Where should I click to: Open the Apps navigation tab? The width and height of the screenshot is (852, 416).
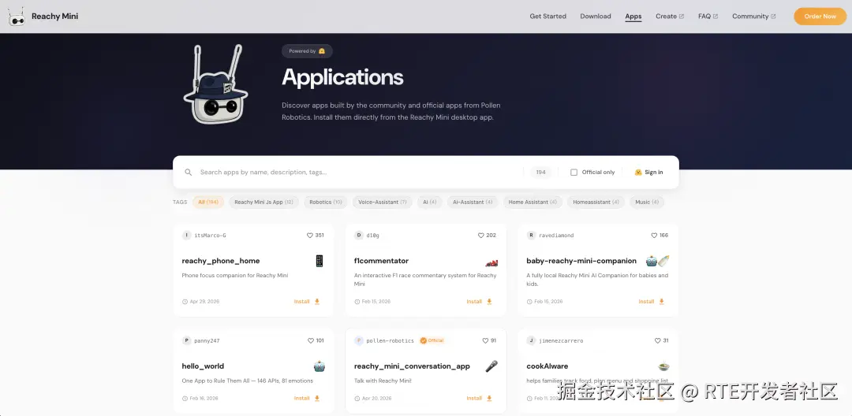[x=633, y=17]
